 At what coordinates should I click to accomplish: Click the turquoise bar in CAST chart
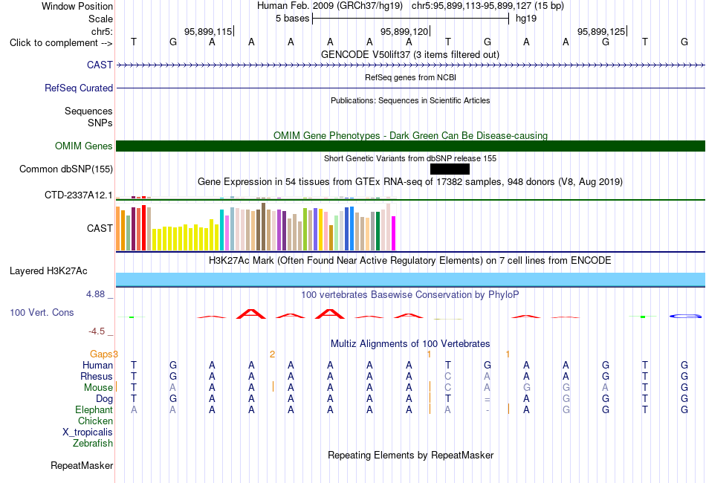[x=222, y=230]
